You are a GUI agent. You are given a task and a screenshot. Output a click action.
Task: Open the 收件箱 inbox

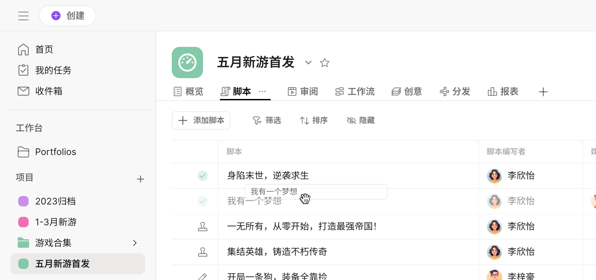point(48,91)
